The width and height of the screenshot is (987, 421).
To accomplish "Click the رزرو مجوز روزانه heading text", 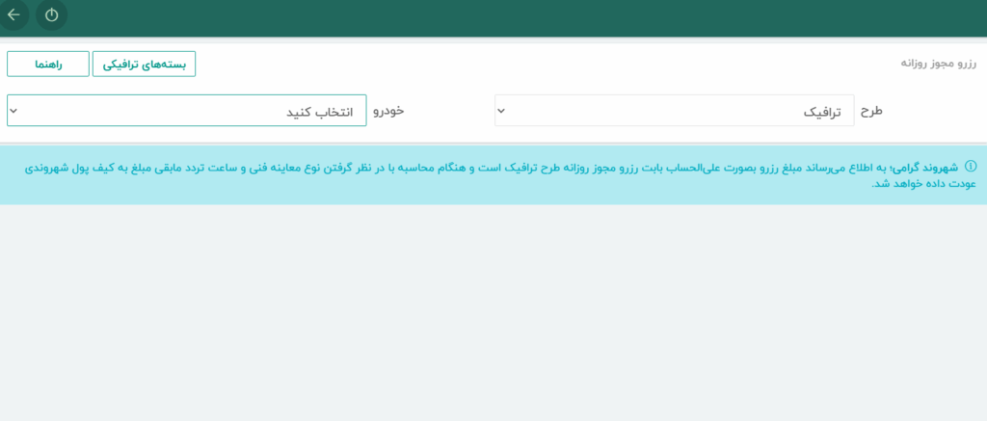I will (939, 65).
